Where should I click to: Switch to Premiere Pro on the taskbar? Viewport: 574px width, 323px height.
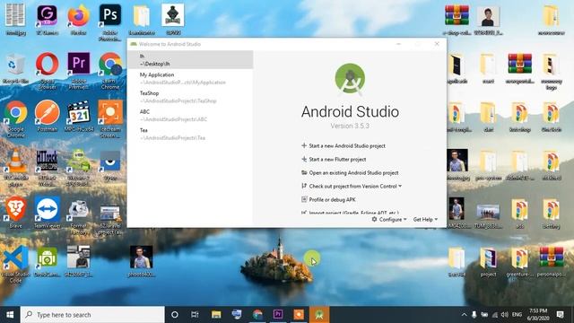(278, 315)
